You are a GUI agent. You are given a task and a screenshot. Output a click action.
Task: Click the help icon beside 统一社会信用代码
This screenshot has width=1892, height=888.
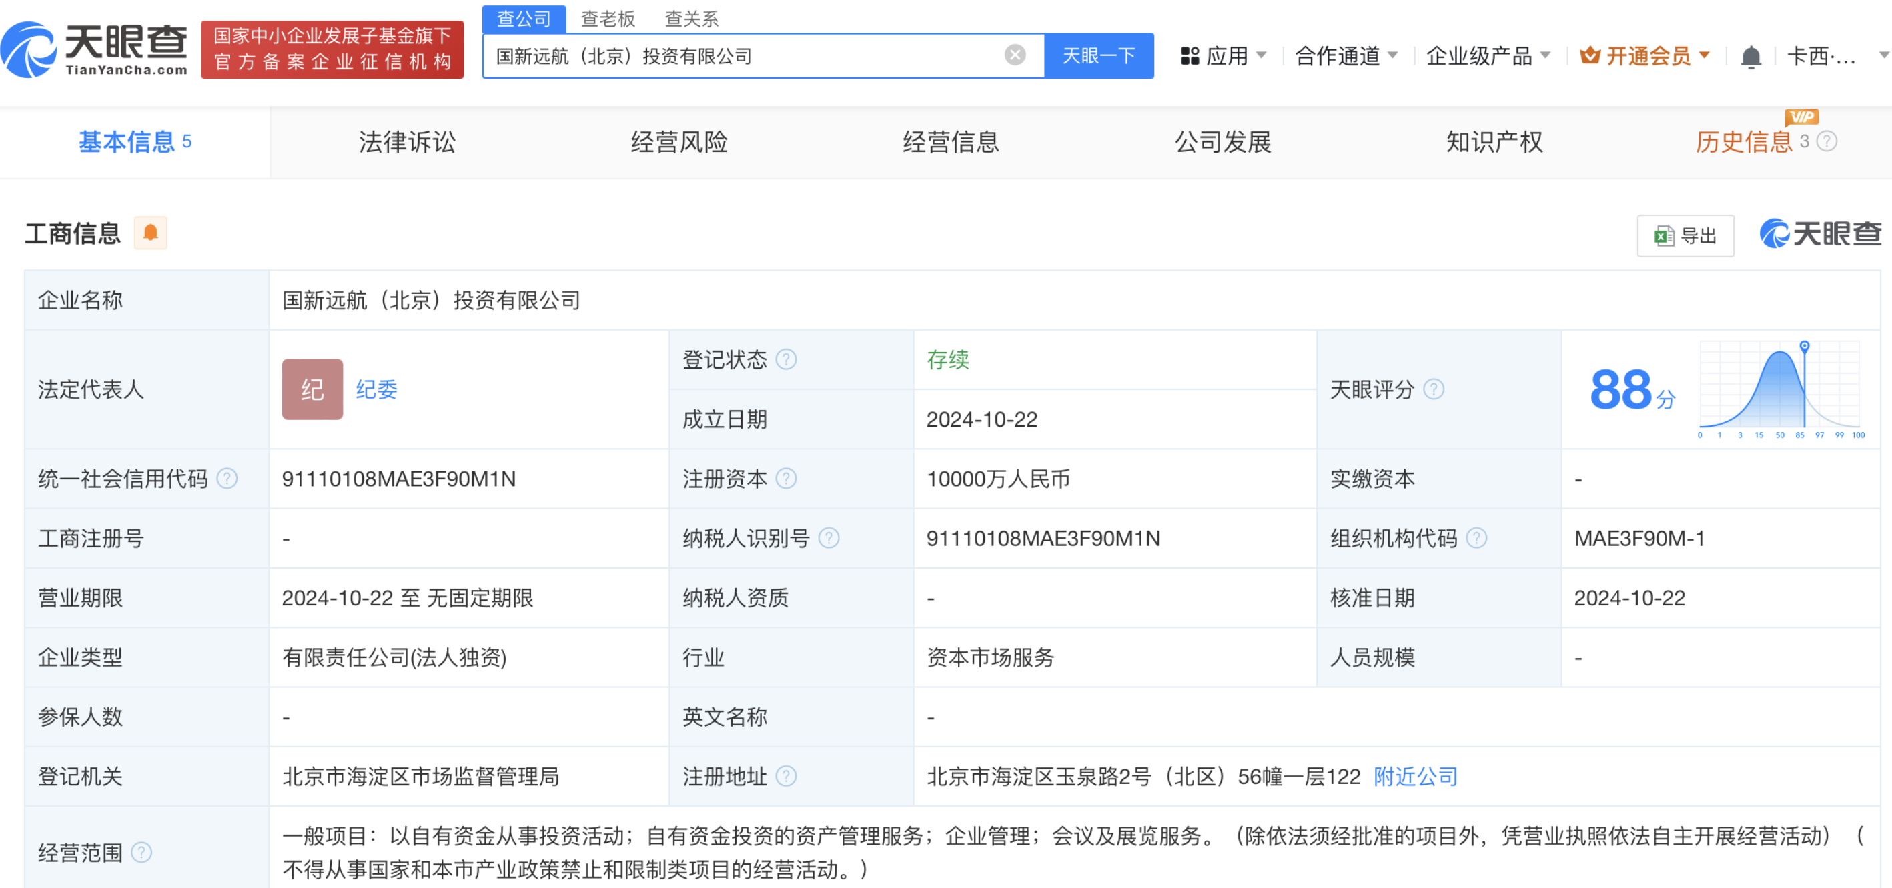click(227, 479)
